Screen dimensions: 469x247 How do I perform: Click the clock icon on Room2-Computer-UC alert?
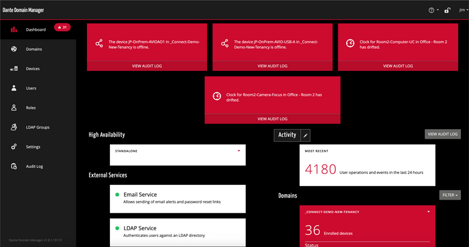pos(350,44)
